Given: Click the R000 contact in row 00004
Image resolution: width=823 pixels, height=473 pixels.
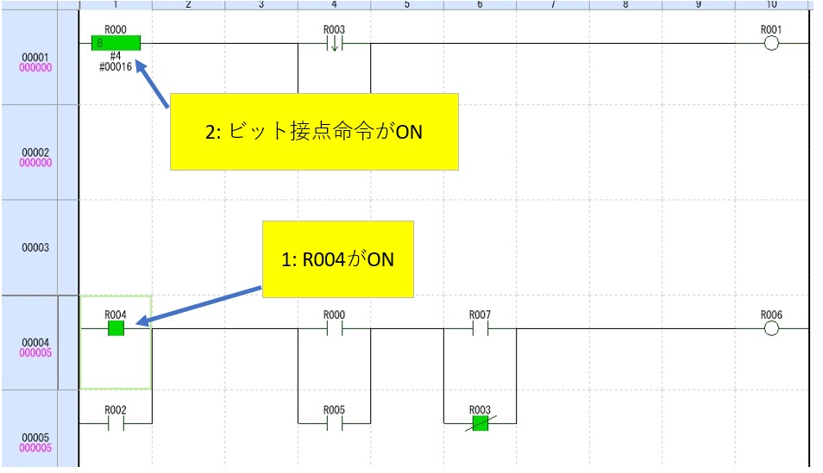Looking at the screenshot, I should [x=334, y=328].
